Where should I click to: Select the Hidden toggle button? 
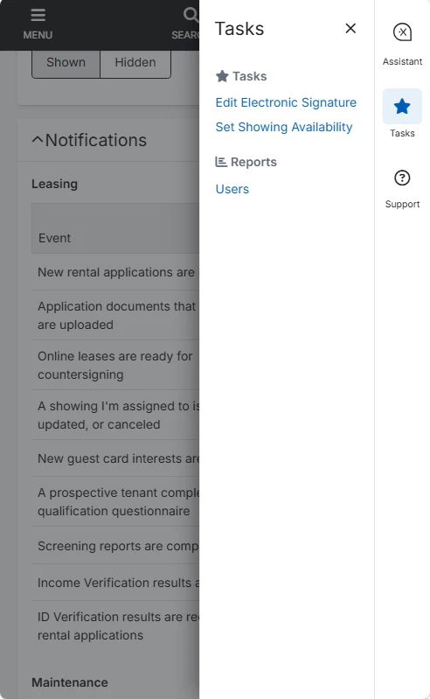[x=135, y=62]
